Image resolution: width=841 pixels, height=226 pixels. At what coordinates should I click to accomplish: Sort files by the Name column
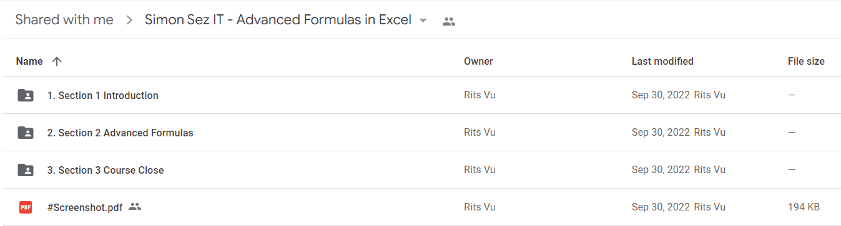[x=29, y=61]
